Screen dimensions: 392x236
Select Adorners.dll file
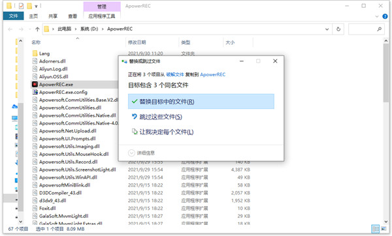coord(52,61)
